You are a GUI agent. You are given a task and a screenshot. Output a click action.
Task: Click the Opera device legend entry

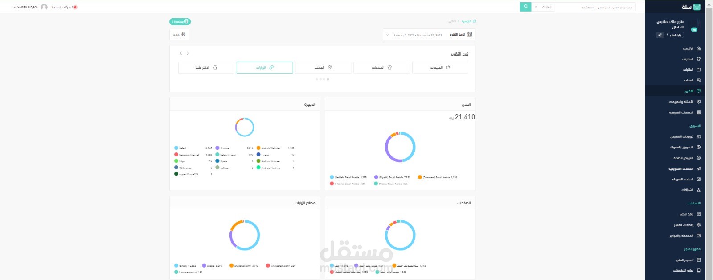pos(234,161)
